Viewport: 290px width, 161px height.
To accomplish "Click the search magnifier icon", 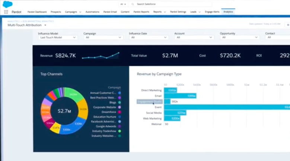I will (x=133, y=4).
